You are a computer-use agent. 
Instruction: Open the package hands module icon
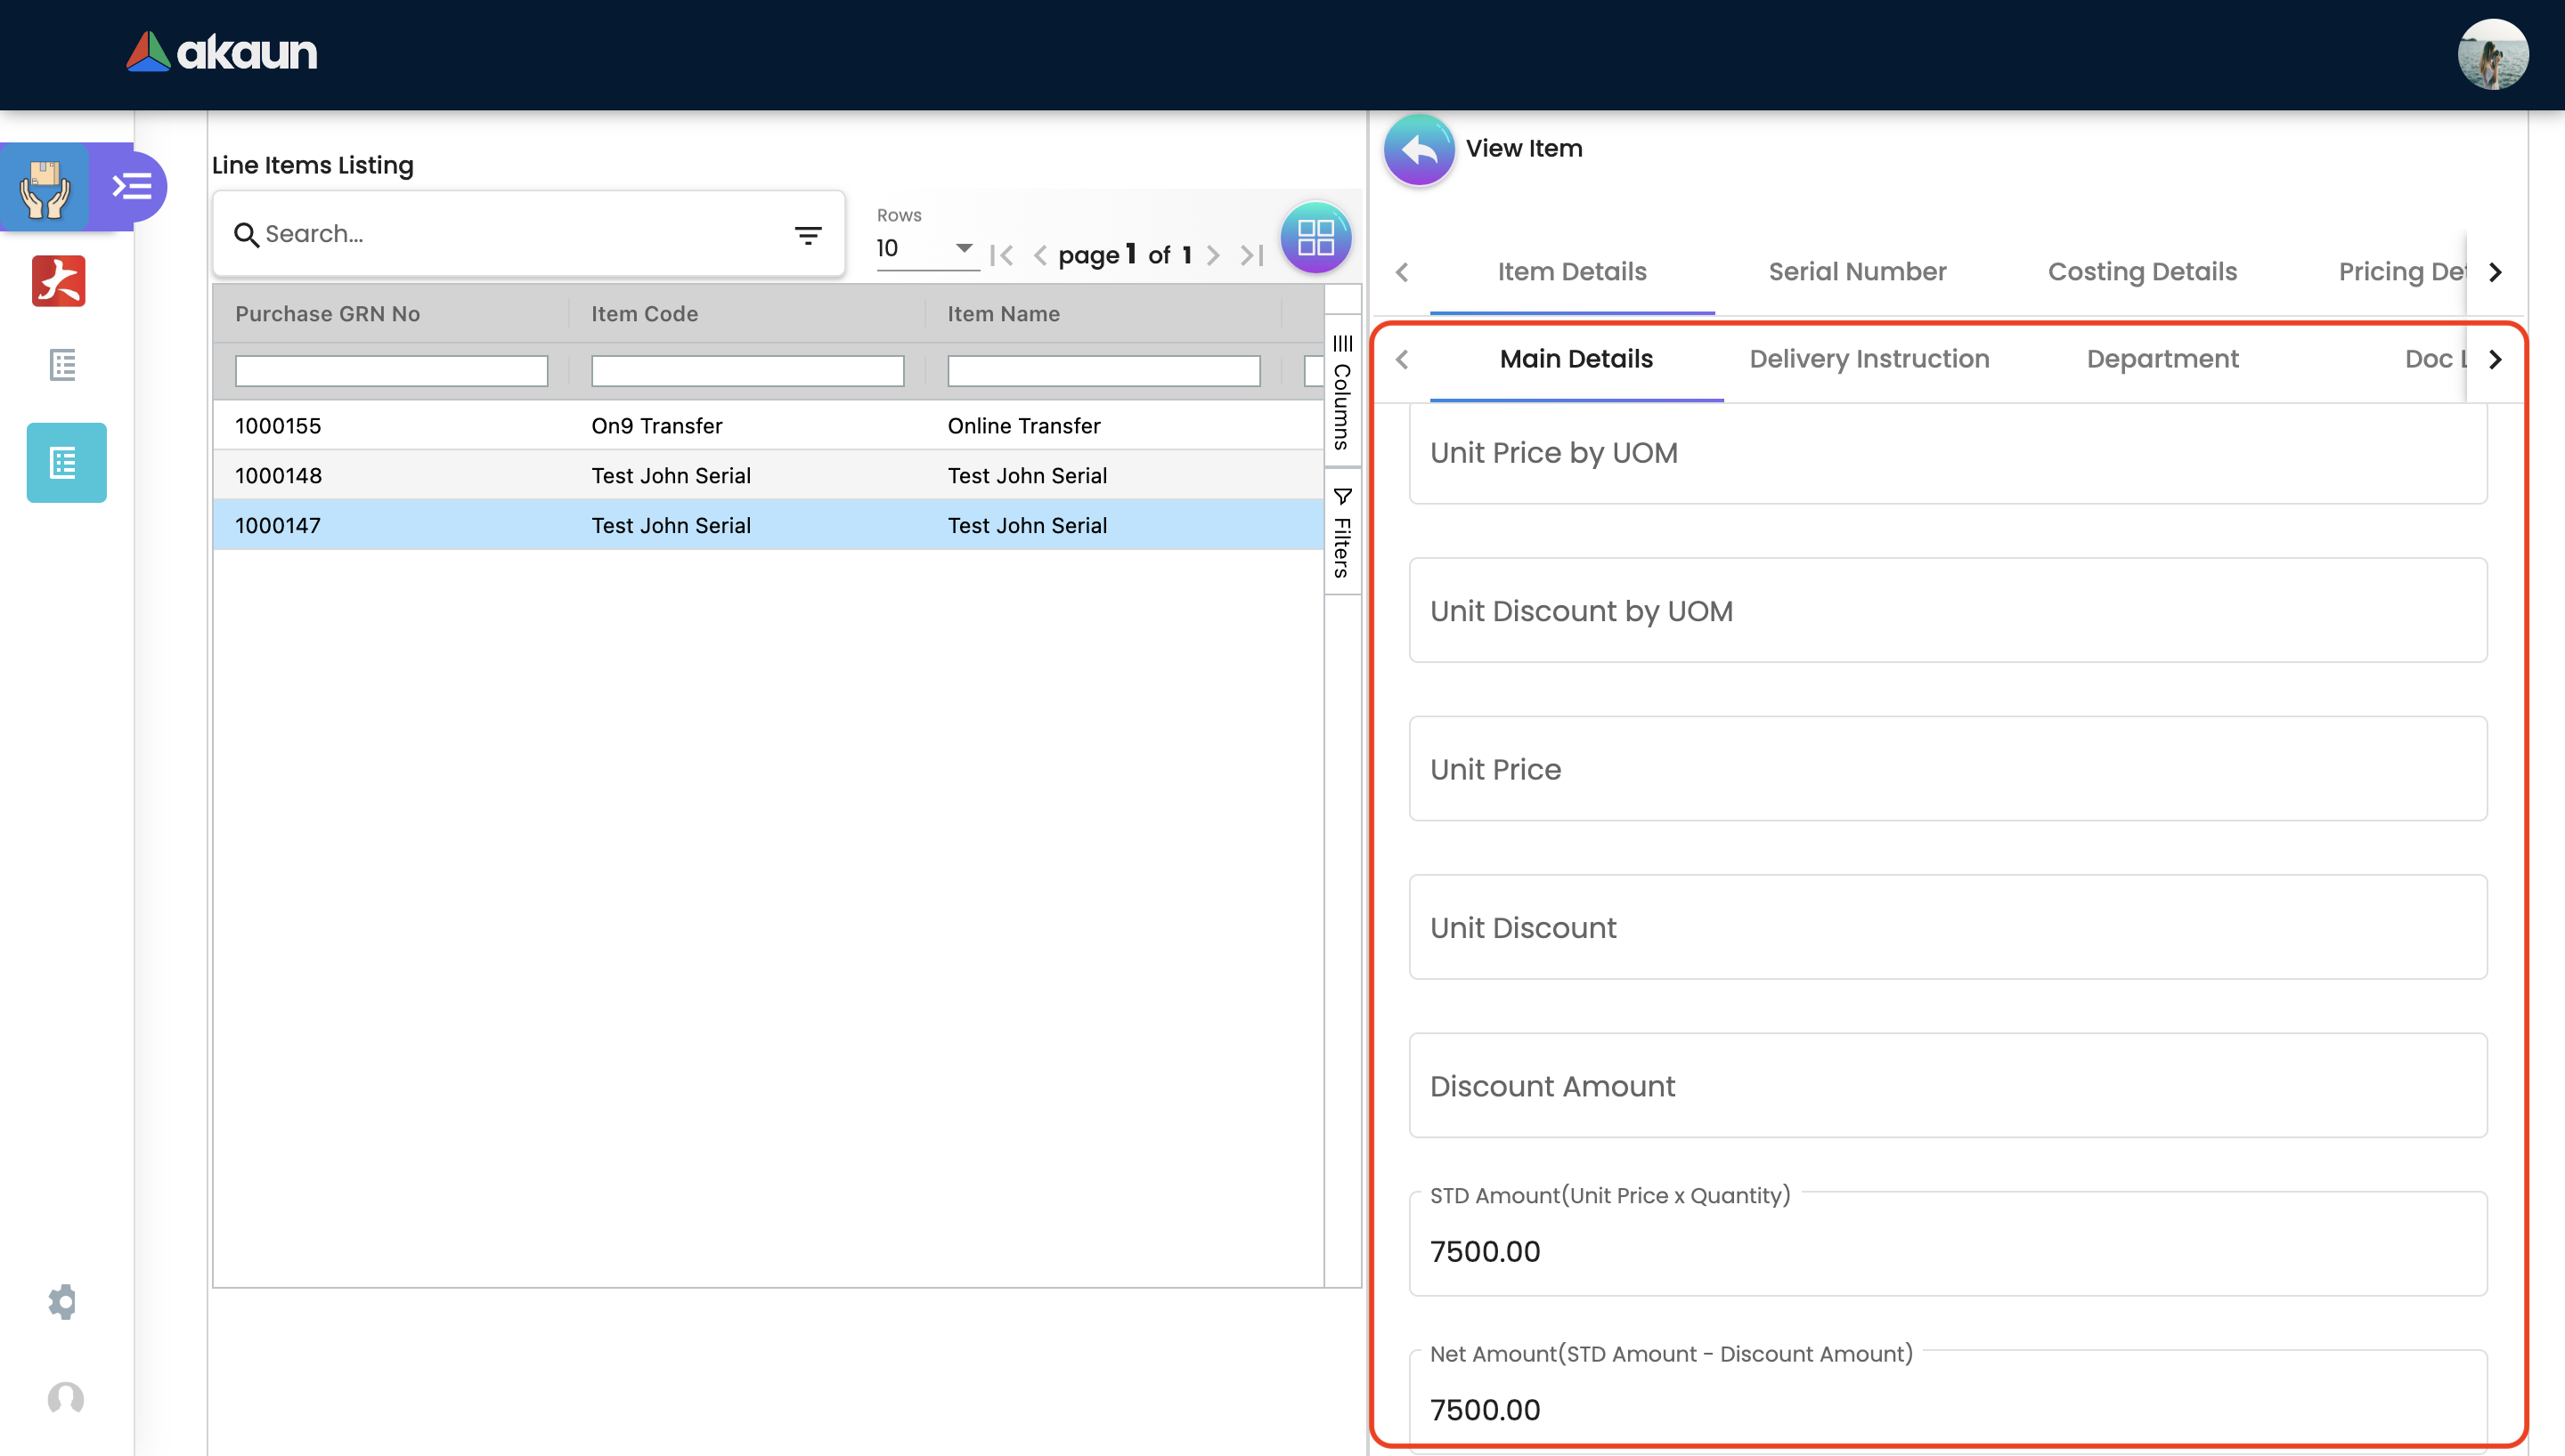tap(45, 187)
